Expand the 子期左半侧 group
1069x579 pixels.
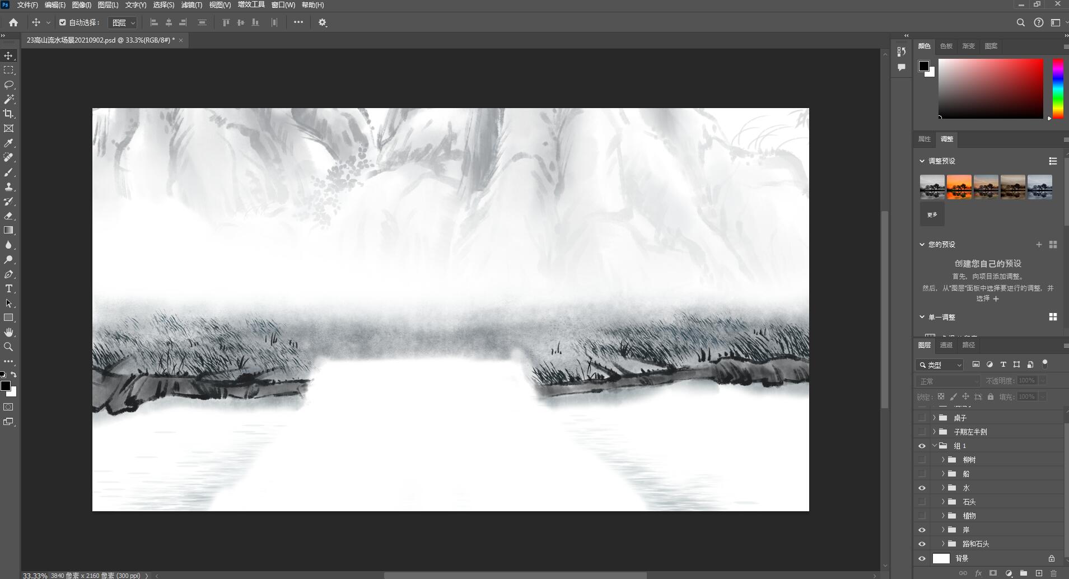(x=935, y=432)
